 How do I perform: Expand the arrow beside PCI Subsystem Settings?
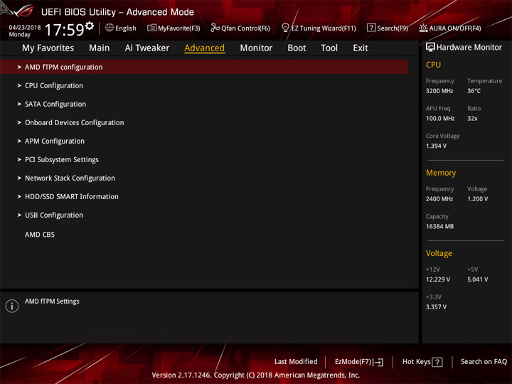pos(19,160)
